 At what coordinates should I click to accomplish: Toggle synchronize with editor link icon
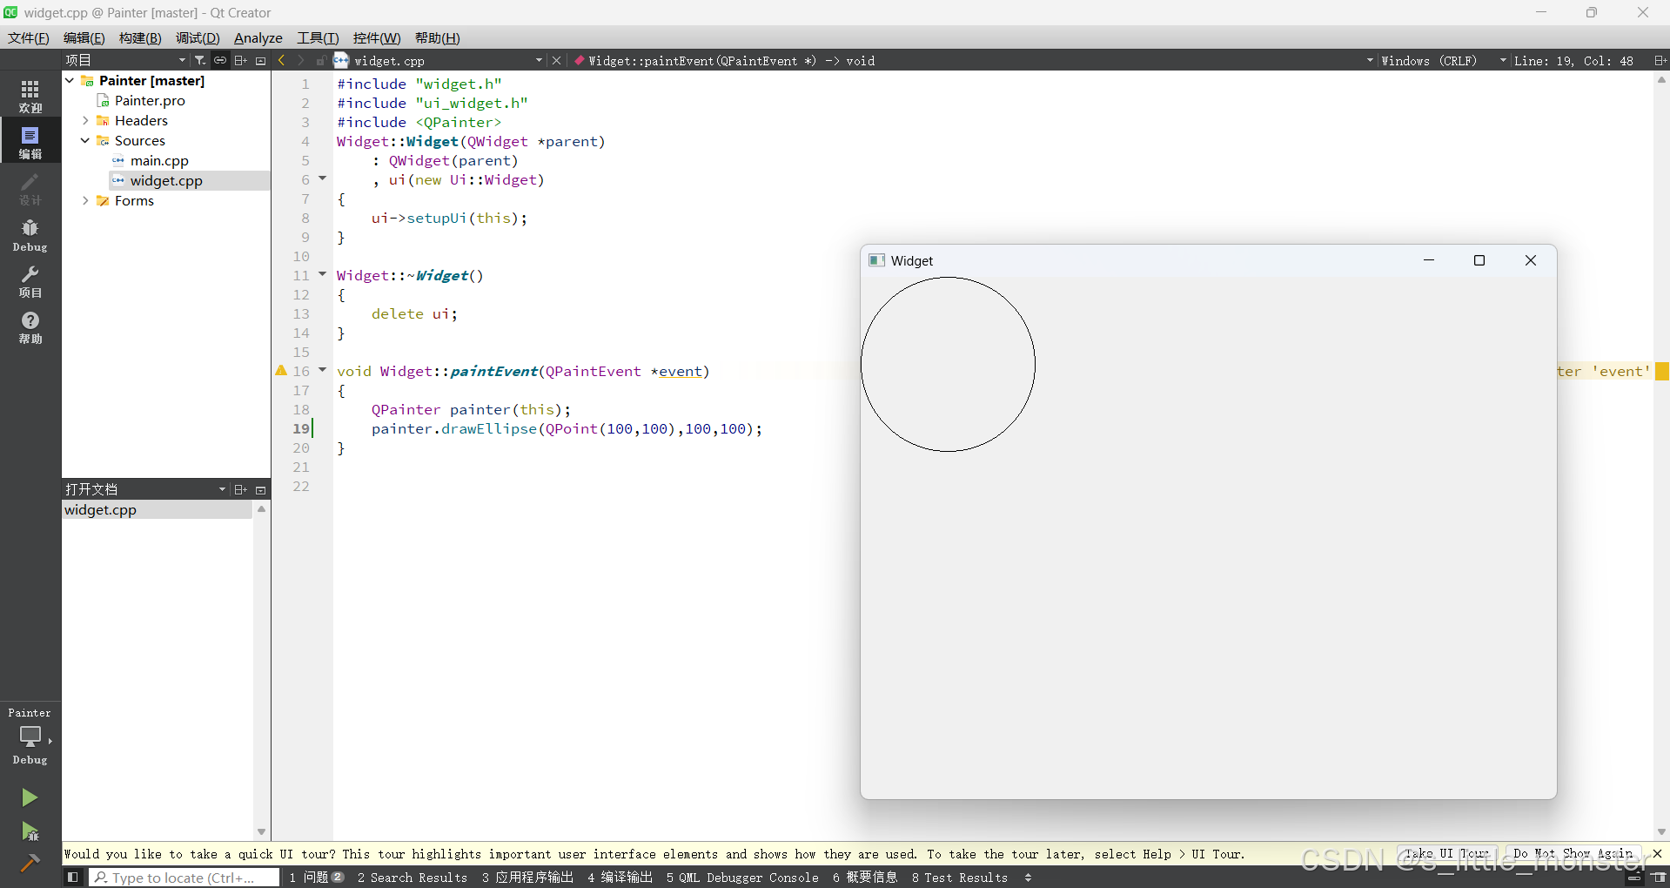(x=220, y=60)
